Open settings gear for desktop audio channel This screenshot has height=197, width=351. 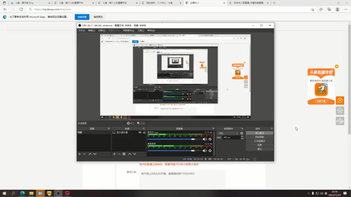coord(210,151)
